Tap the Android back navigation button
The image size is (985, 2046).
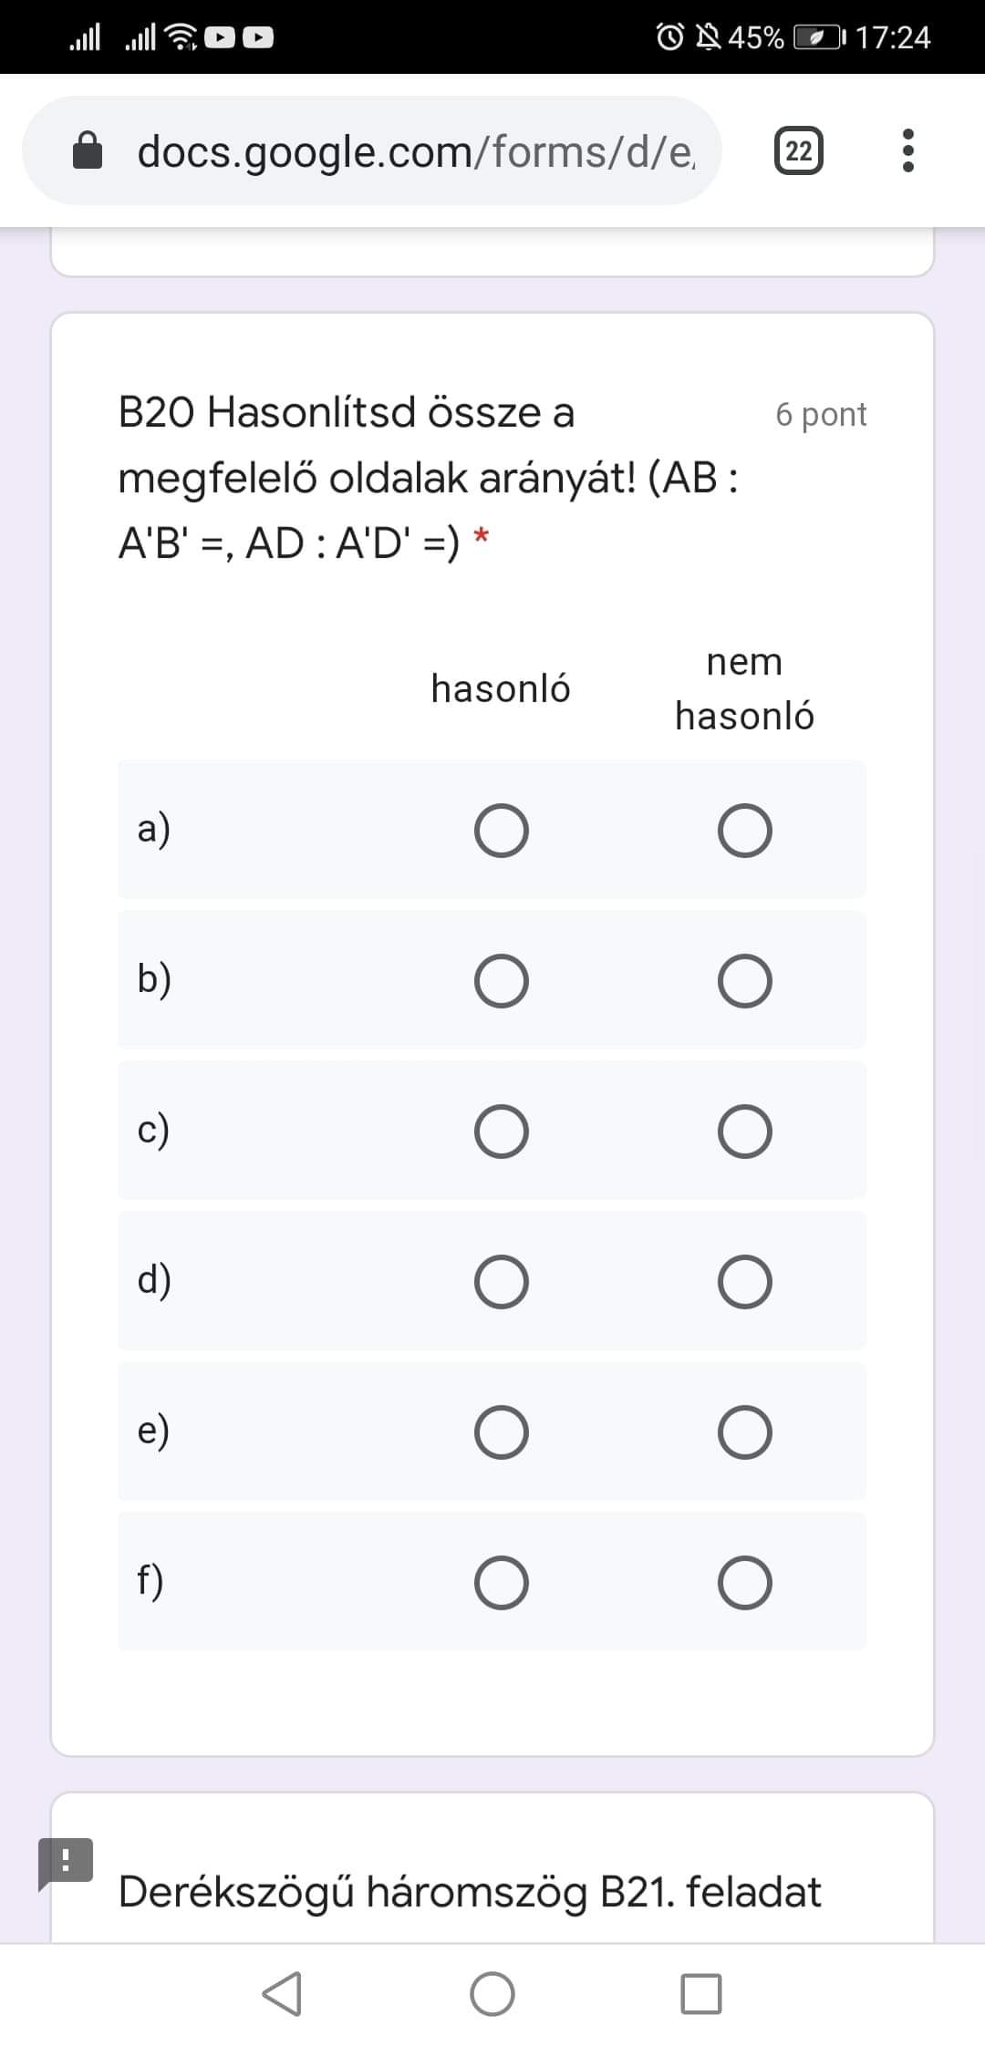tap(282, 1994)
